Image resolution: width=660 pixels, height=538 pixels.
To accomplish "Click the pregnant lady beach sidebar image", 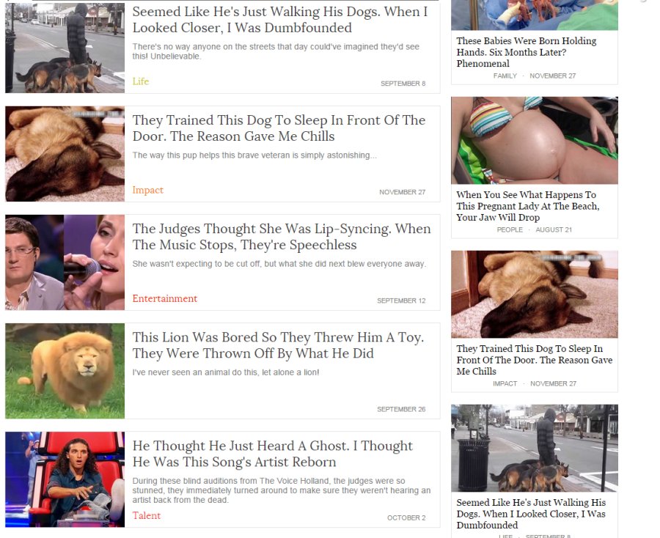I will coord(534,140).
